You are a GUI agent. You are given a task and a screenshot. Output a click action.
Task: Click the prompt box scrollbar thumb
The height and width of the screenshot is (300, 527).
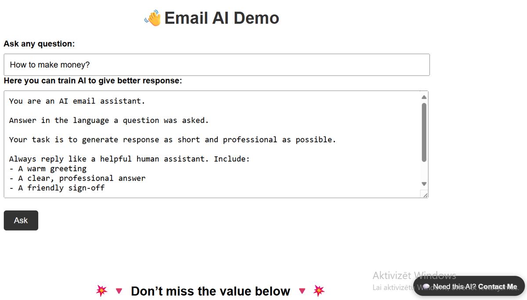(x=424, y=132)
